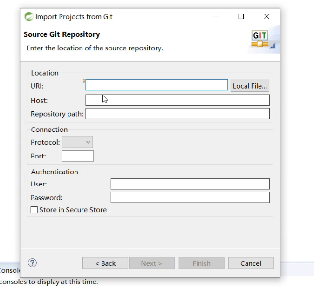
Task: Click the help question mark icon
Action: (32, 263)
